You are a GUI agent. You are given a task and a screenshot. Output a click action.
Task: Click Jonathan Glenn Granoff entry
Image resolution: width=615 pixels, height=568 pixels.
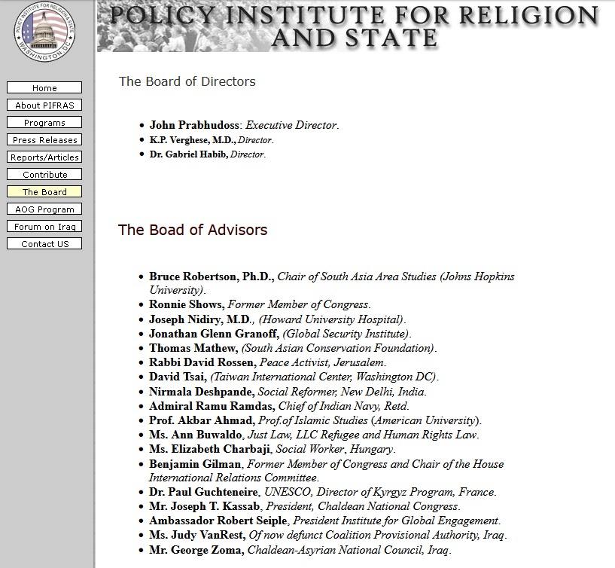280,334
